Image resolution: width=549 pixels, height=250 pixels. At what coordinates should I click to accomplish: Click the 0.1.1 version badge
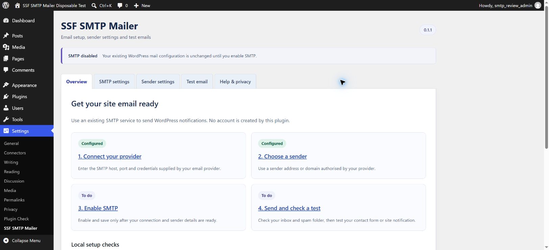(428, 30)
